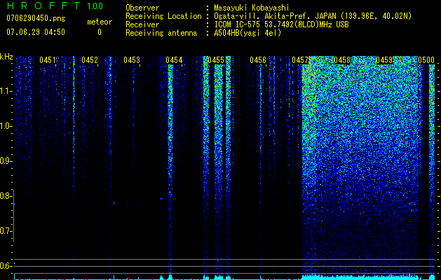Screen dimensions: 441x280
Task: Click the 0500 time marker
Action: [x=426, y=60]
